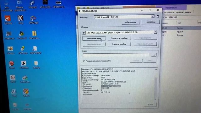Open the Telegram desktop shortcut
Viewport: 201px width, 113px height.
pyautogui.click(x=32, y=5)
